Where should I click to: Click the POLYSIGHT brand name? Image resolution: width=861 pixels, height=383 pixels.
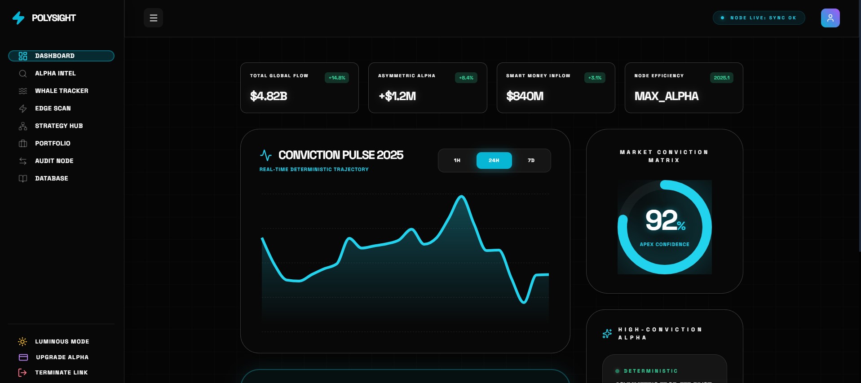[54, 18]
